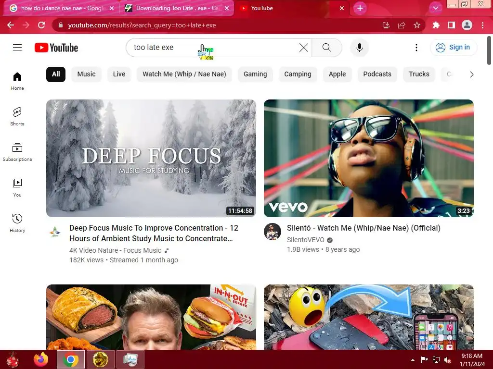Viewport: 493px width, 369px height.
Task: Open the Start ornament button on taskbar
Action: click(x=13, y=359)
